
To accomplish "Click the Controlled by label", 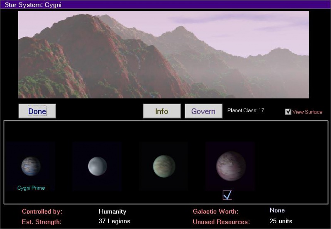I will (42, 212).
